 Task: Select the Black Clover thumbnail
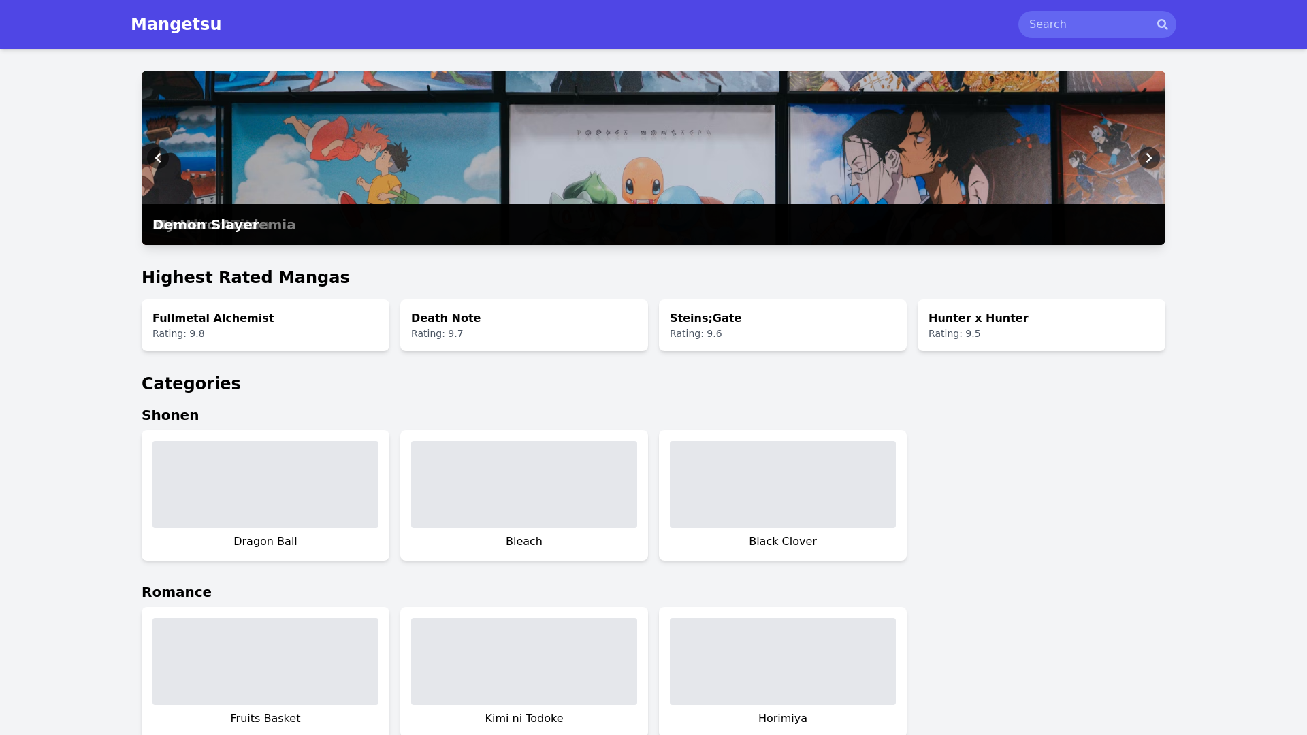pos(783,485)
